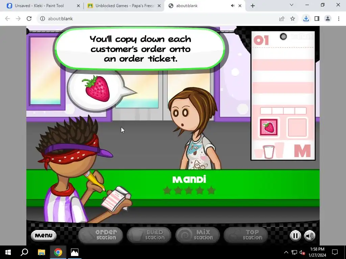346x259 pixels.
Task: Click the strawberry on the order ticket
Action: pos(269,127)
